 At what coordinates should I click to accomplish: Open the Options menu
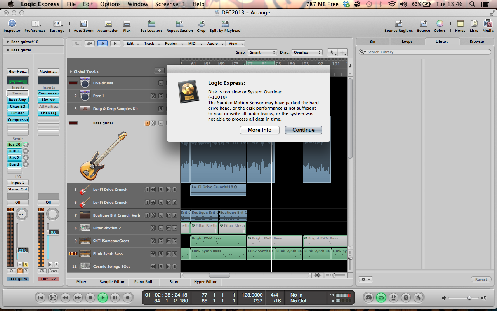coord(110,4)
